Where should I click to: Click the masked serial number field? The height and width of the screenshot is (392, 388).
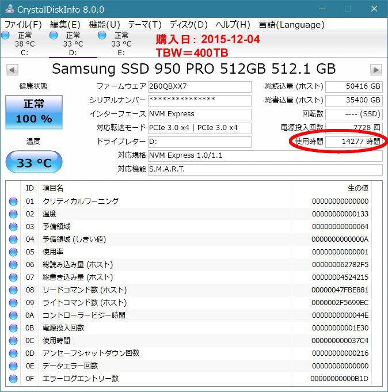click(x=200, y=101)
